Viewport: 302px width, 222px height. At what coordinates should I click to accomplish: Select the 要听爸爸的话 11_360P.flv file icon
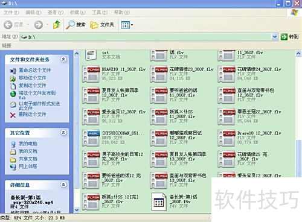(x=159, y=95)
